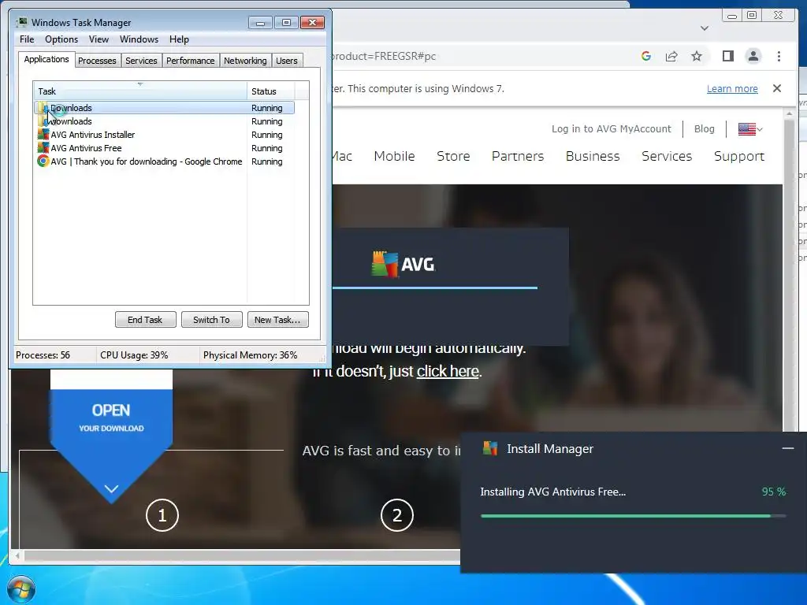807x605 pixels.
Task: Minimize the Install Manager panel
Action: 787,448
